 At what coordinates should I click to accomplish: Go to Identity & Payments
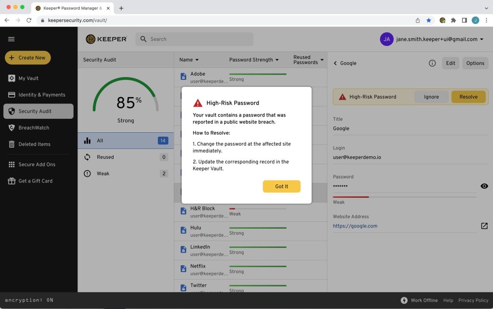coord(39,95)
